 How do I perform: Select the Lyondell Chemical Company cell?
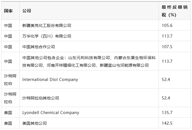[89, 112]
